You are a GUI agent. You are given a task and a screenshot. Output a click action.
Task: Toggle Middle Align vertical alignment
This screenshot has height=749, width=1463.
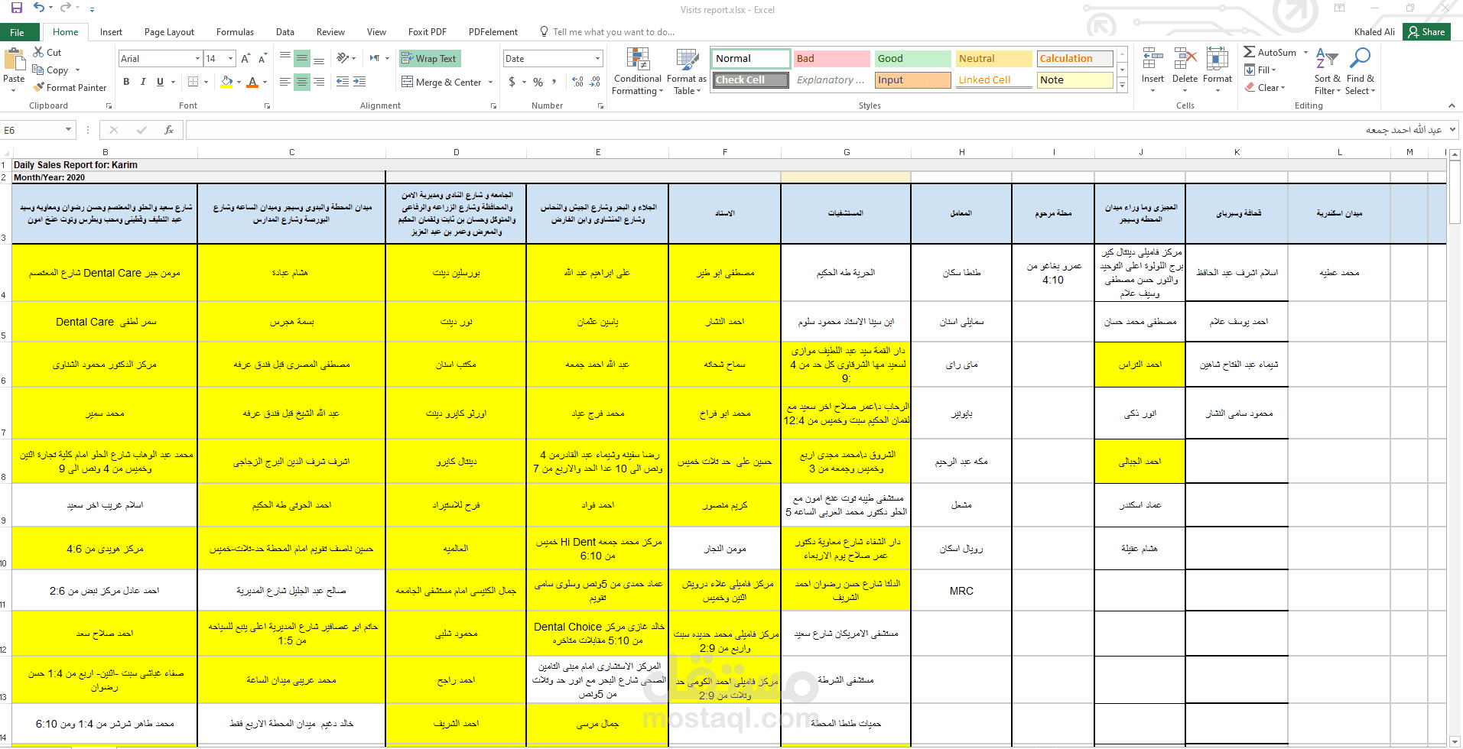(302, 58)
